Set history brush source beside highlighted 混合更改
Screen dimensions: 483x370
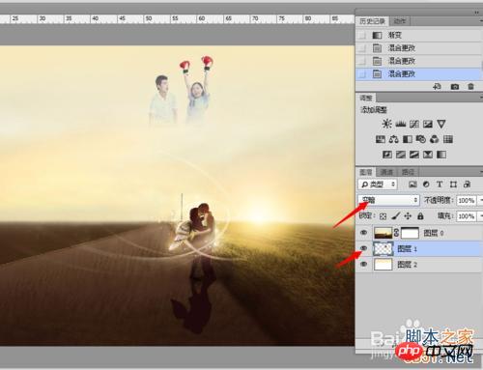362,74
